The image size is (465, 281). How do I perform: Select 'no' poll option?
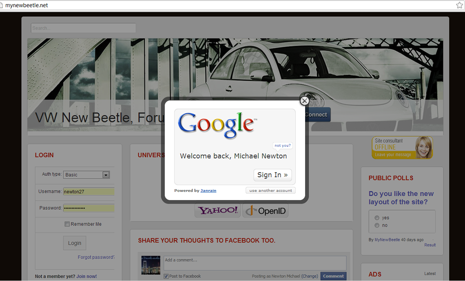point(377,225)
